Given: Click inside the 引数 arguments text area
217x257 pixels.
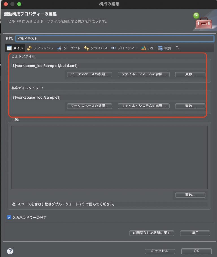Looking at the screenshot, I should point(109,157).
